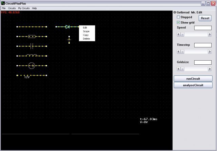
Task: Click the Gridsize slider right arrow
Action: [210, 69]
